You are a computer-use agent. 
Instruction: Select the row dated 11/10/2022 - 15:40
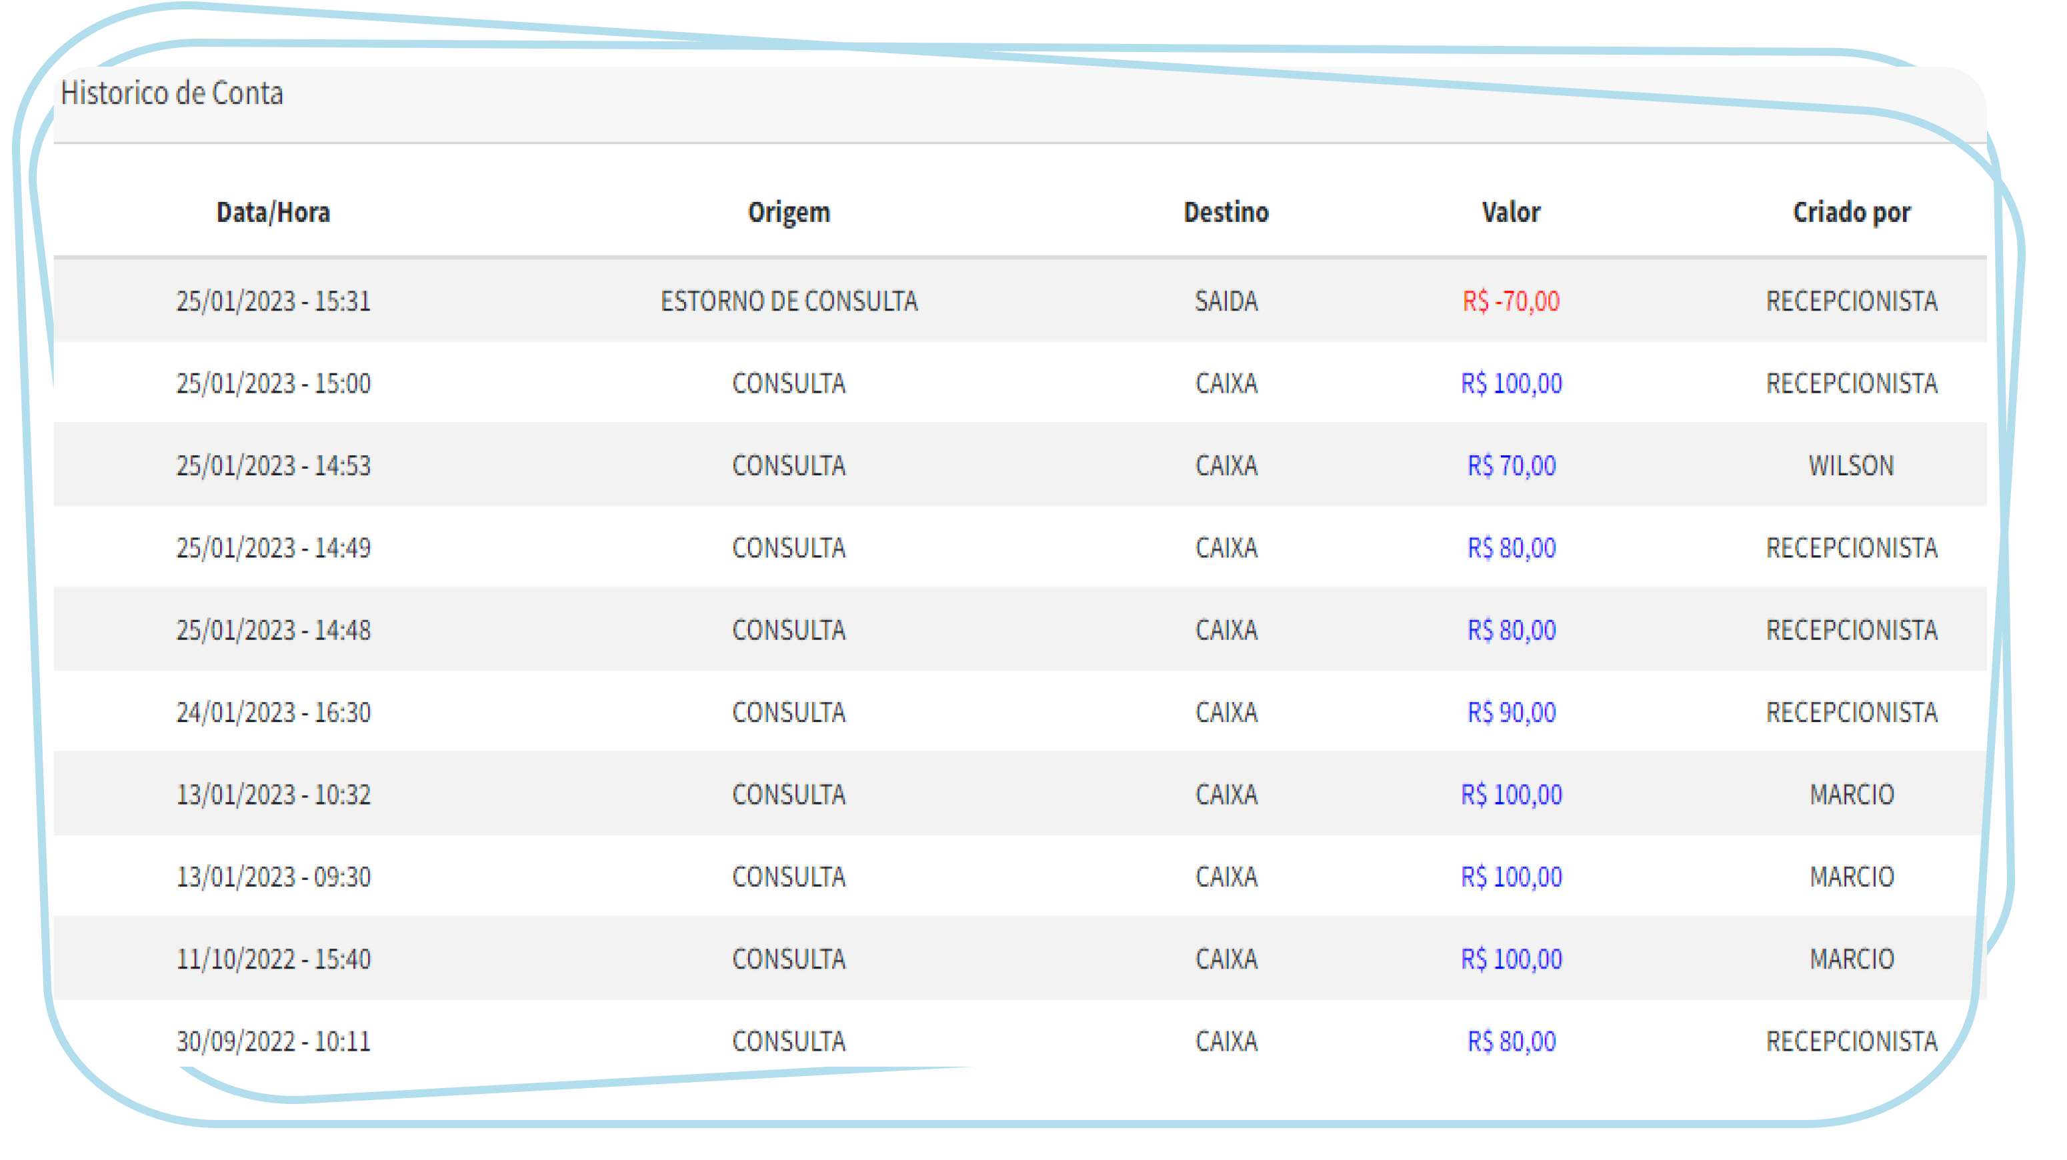pyautogui.click(x=273, y=959)
